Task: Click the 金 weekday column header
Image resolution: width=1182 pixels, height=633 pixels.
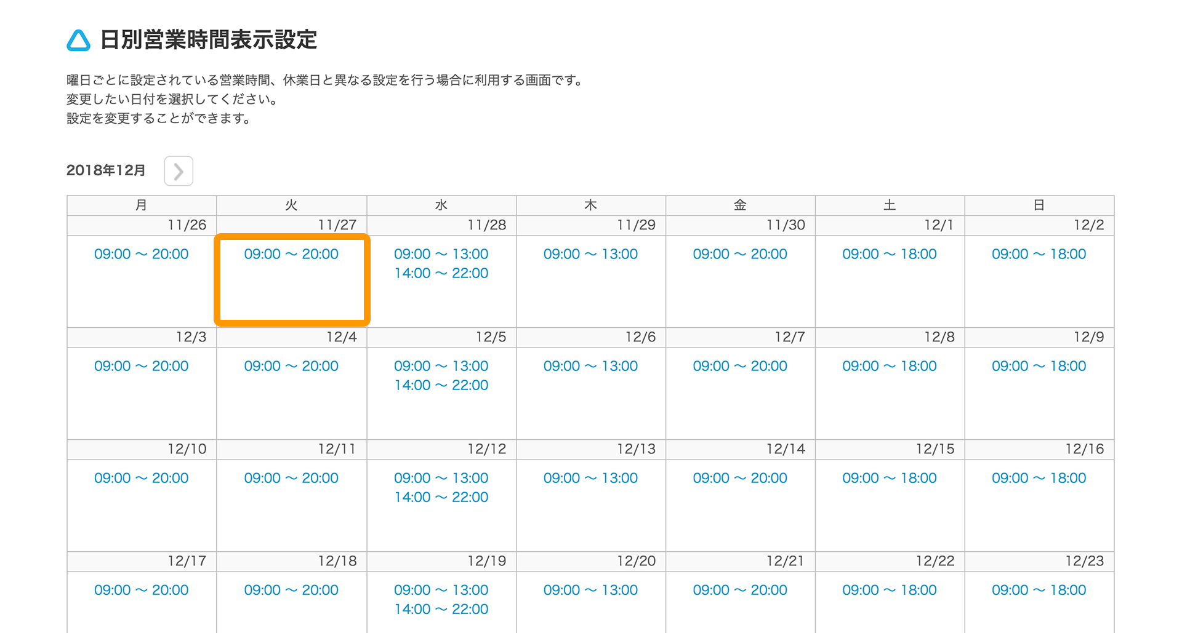Action: (x=740, y=205)
